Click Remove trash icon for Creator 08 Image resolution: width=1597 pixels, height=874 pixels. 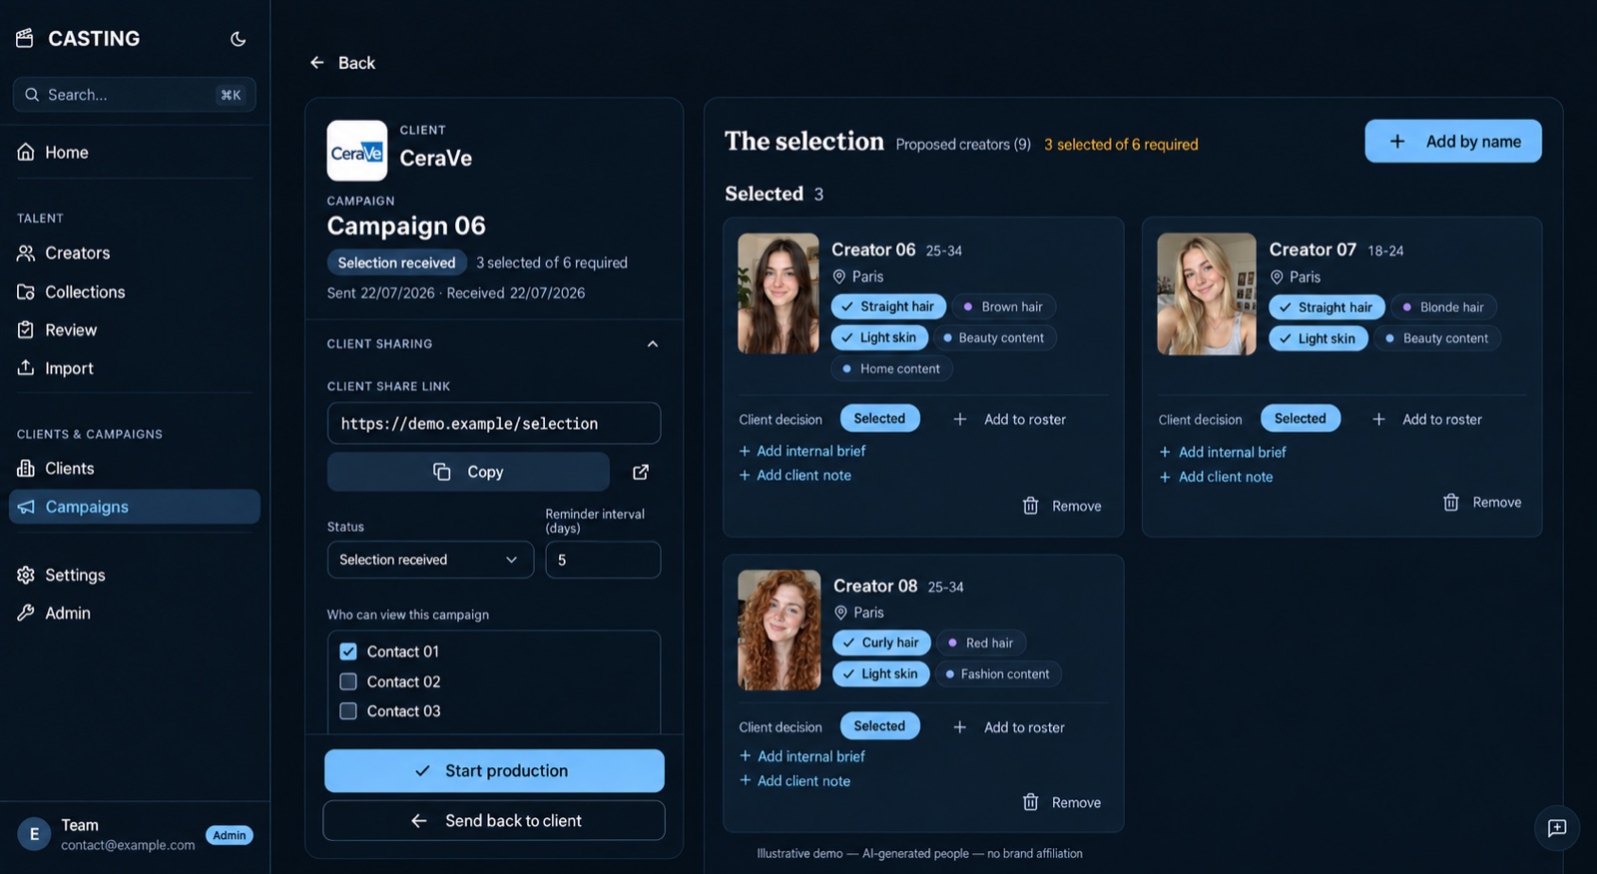1031,802
